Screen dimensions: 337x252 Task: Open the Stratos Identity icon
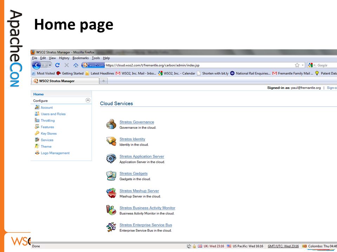pyautogui.click(x=111, y=141)
